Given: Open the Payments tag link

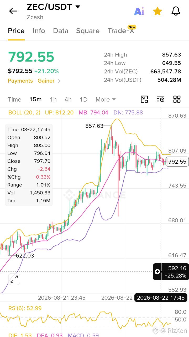Looking at the screenshot, I should tap(20, 81).
